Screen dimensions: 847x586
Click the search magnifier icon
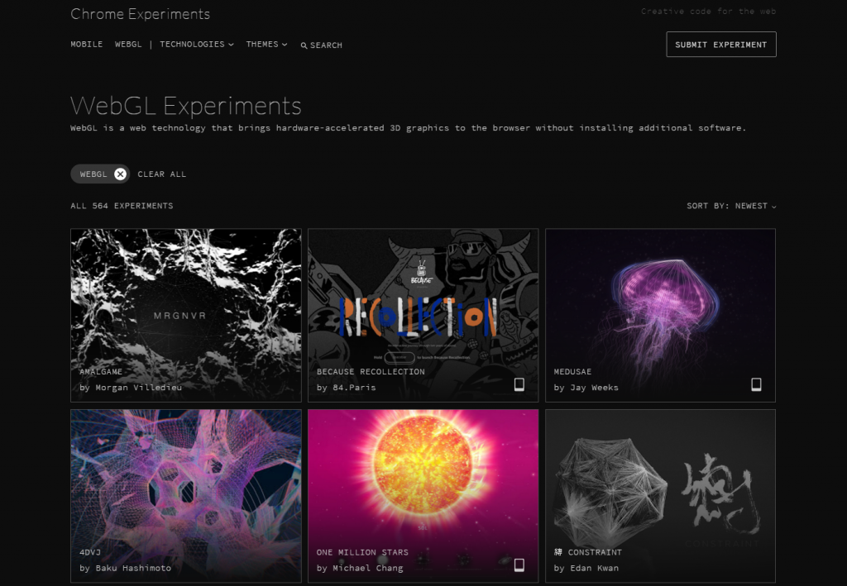click(x=304, y=45)
